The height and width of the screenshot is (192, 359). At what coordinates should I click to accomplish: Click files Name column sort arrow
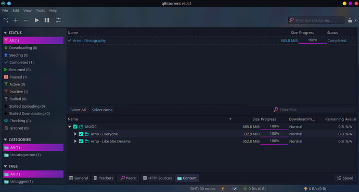click(230, 119)
